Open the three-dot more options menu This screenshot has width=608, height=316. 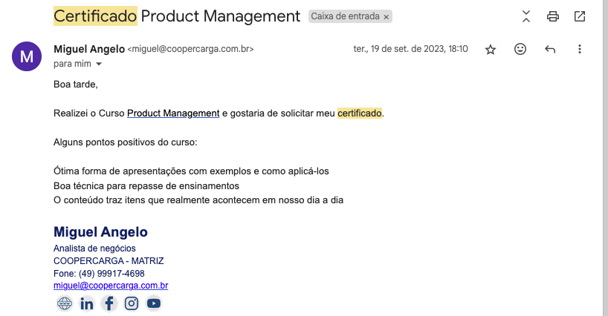[580, 50]
